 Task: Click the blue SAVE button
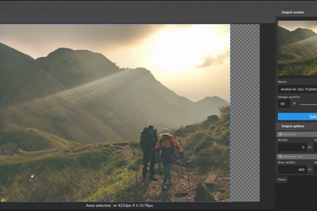(x=297, y=117)
